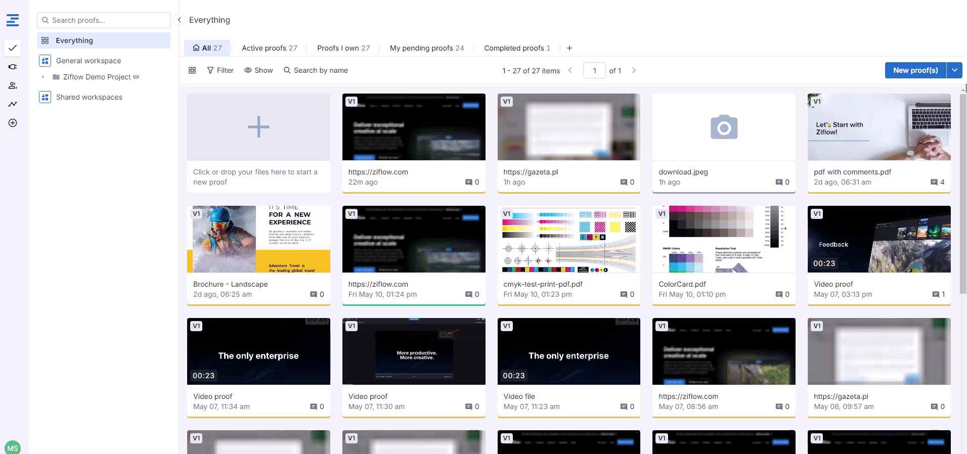Select the proofs checkmark sidebar item
Image resolution: width=967 pixels, height=454 pixels.
13,48
